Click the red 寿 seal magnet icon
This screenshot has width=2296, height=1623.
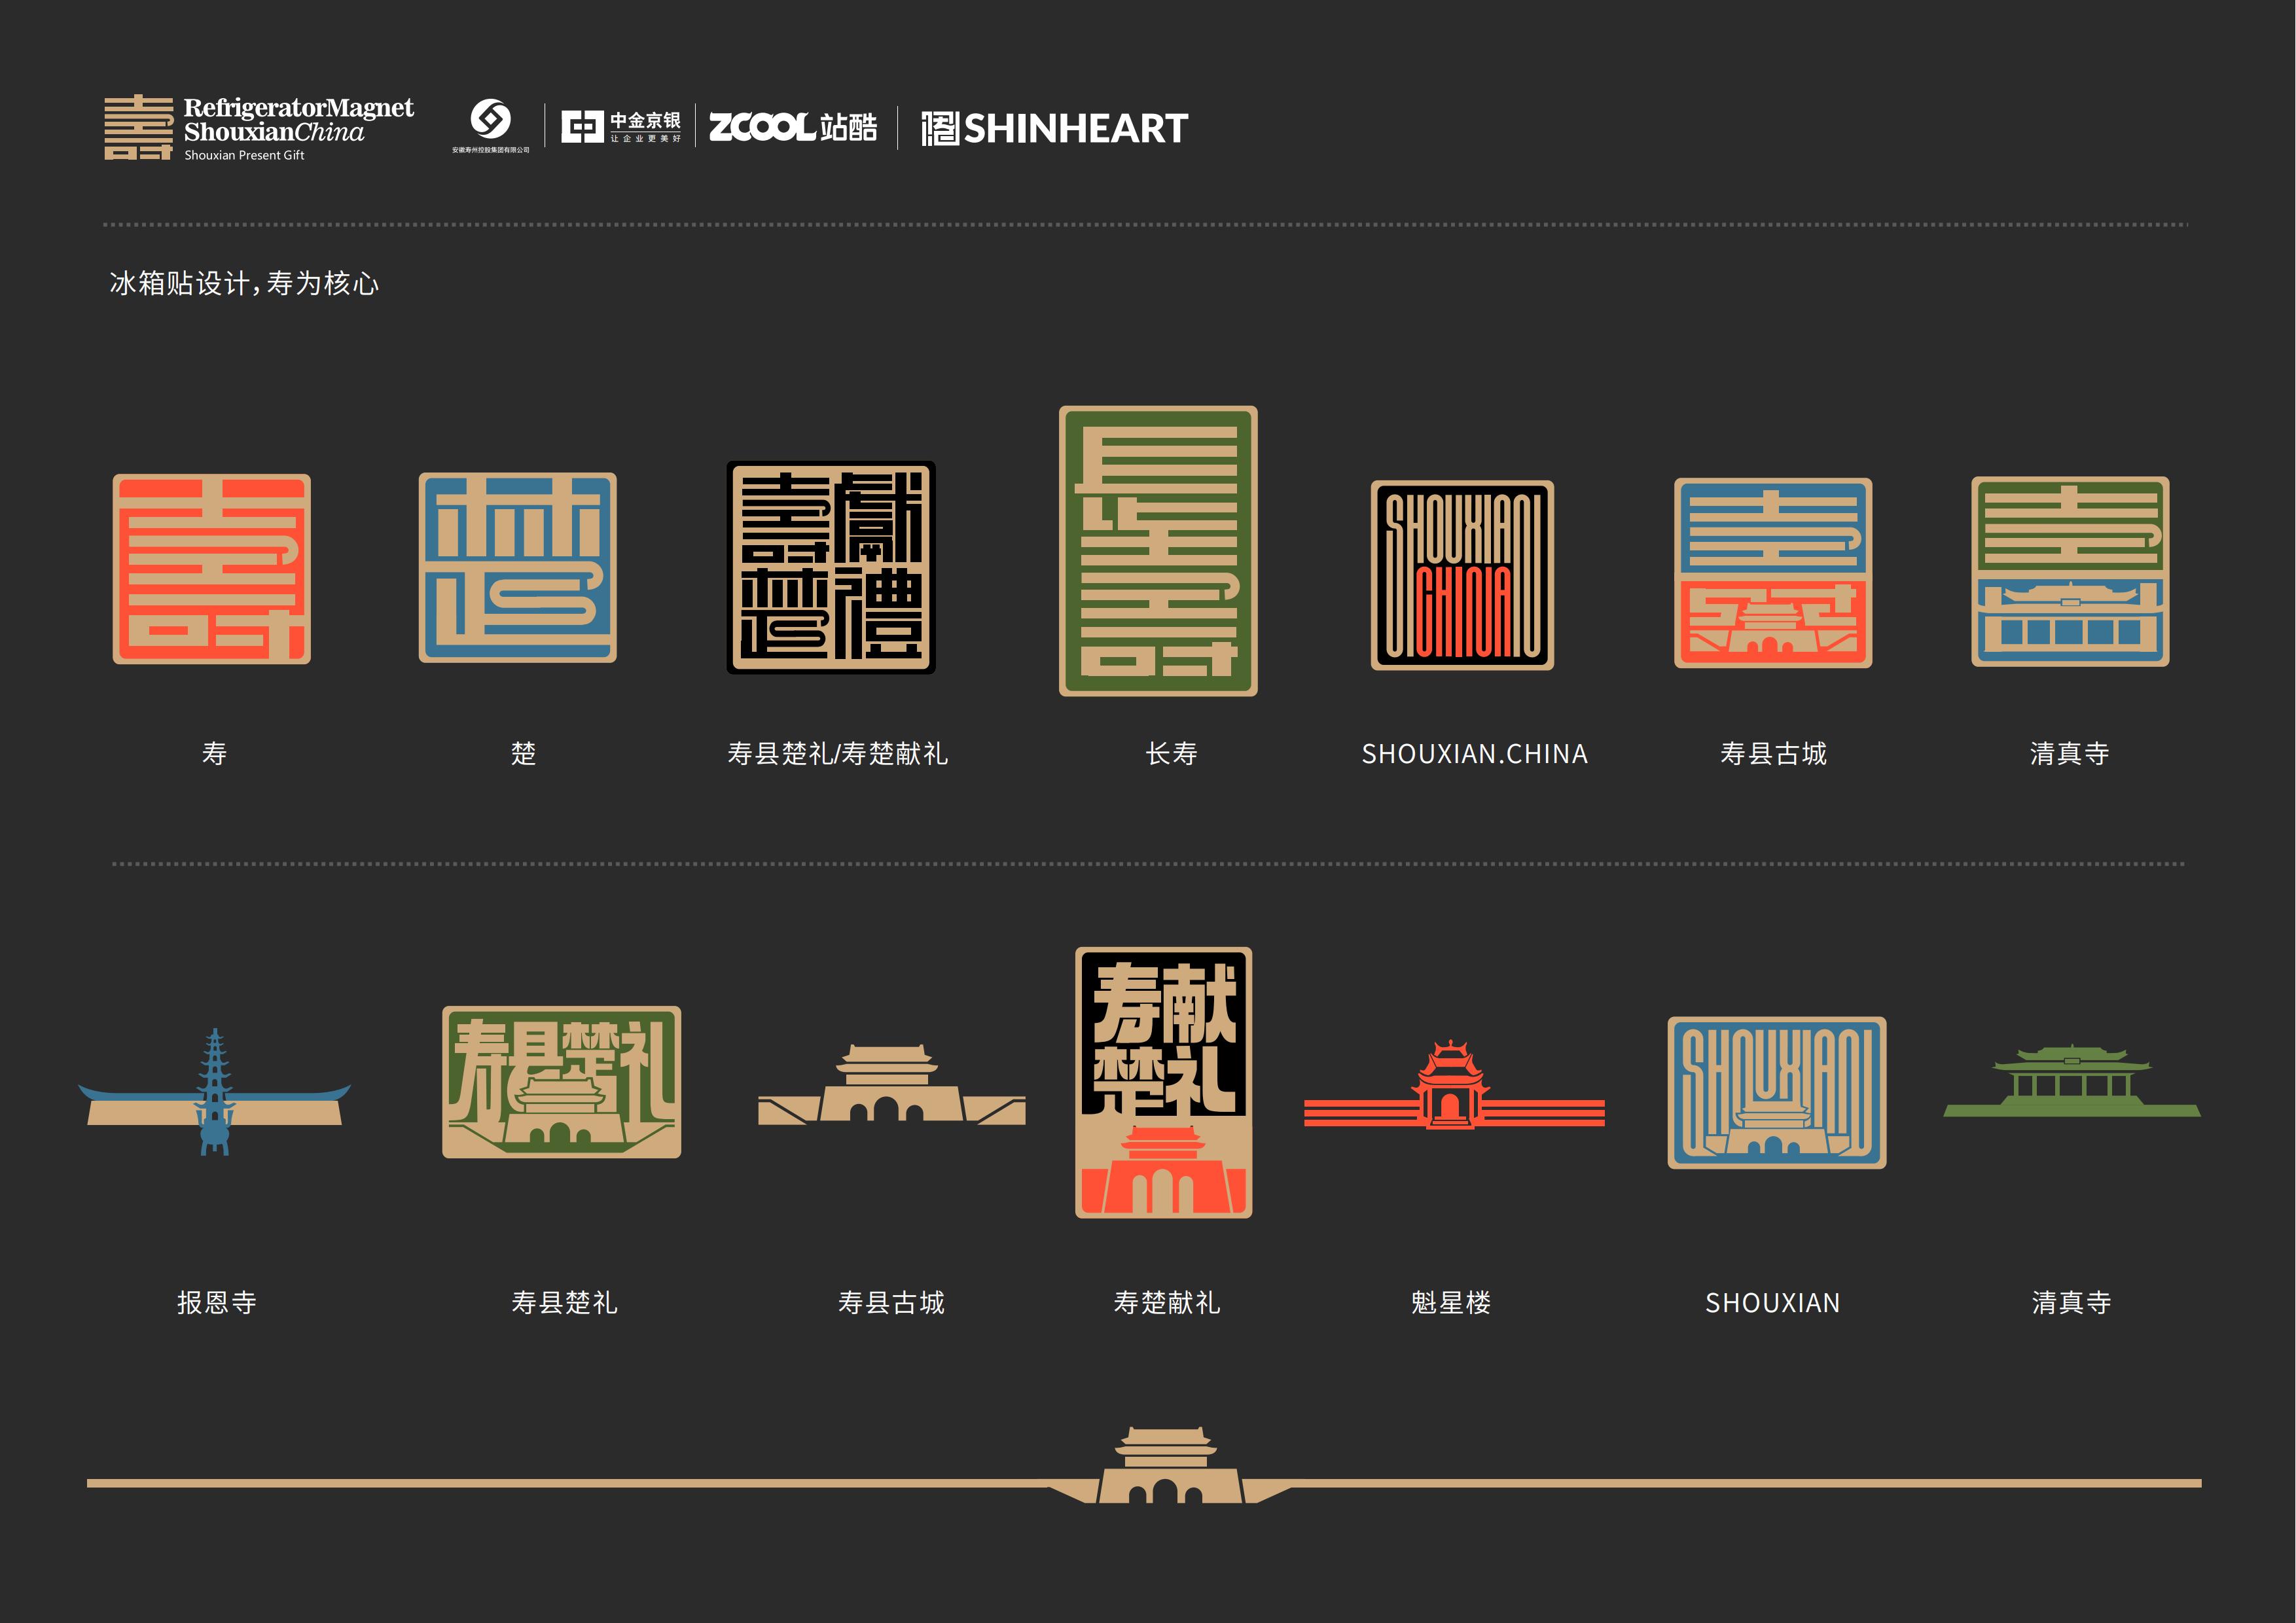coord(211,569)
